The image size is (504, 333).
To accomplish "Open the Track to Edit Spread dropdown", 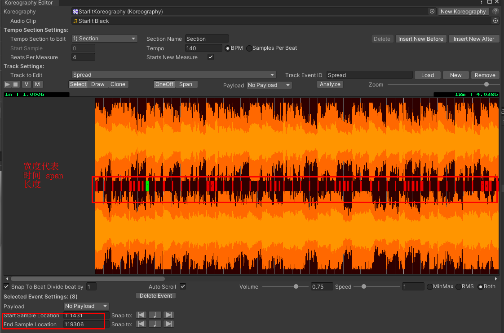I will coord(174,75).
